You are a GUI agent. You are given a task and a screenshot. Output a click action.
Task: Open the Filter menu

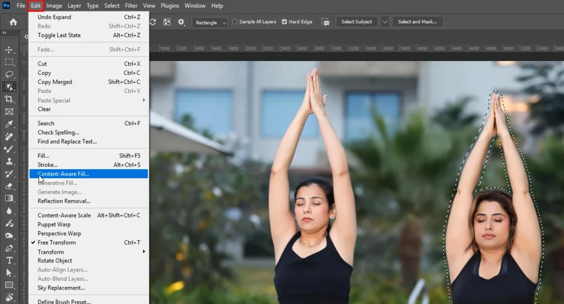pyautogui.click(x=131, y=5)
